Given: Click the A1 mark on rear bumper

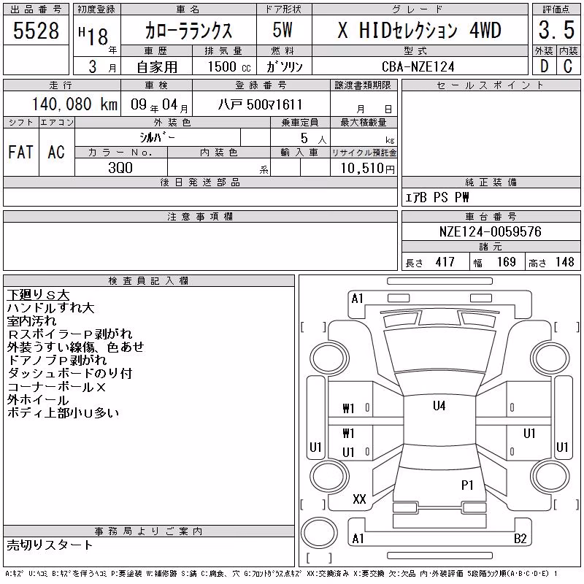Looking at the screenshot, I should click(x=358, y=539).
